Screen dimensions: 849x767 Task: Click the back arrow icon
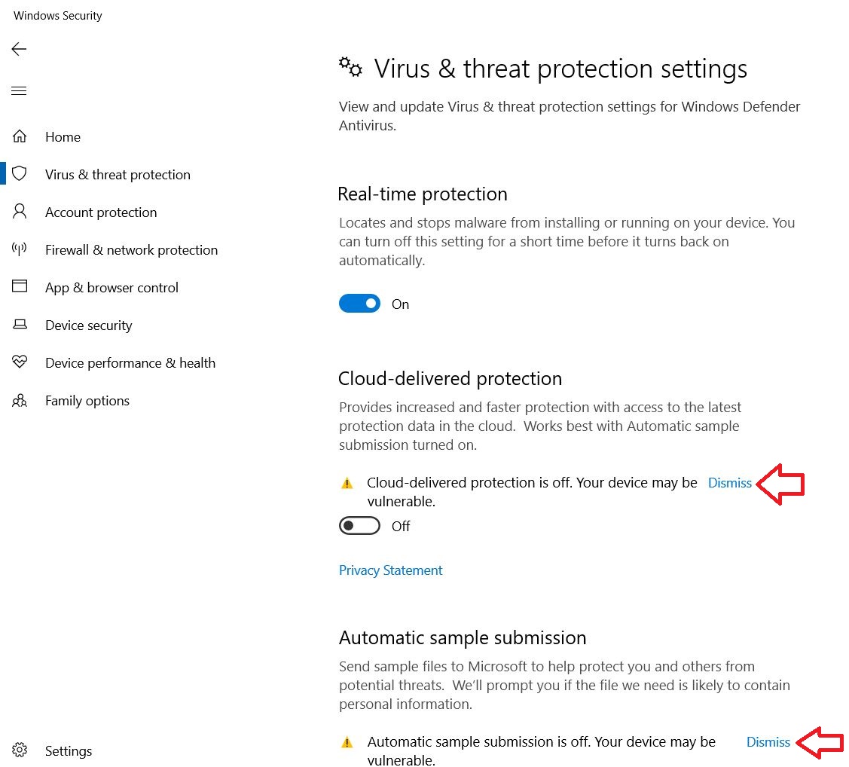pyautogui.click(x=19, y=49)
